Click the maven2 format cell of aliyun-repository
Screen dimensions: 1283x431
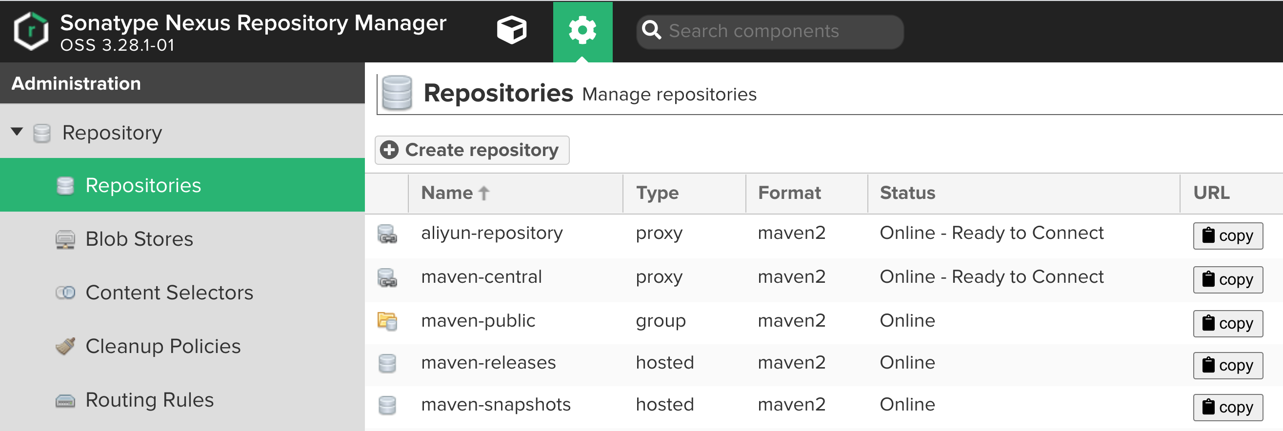(791, 233)
